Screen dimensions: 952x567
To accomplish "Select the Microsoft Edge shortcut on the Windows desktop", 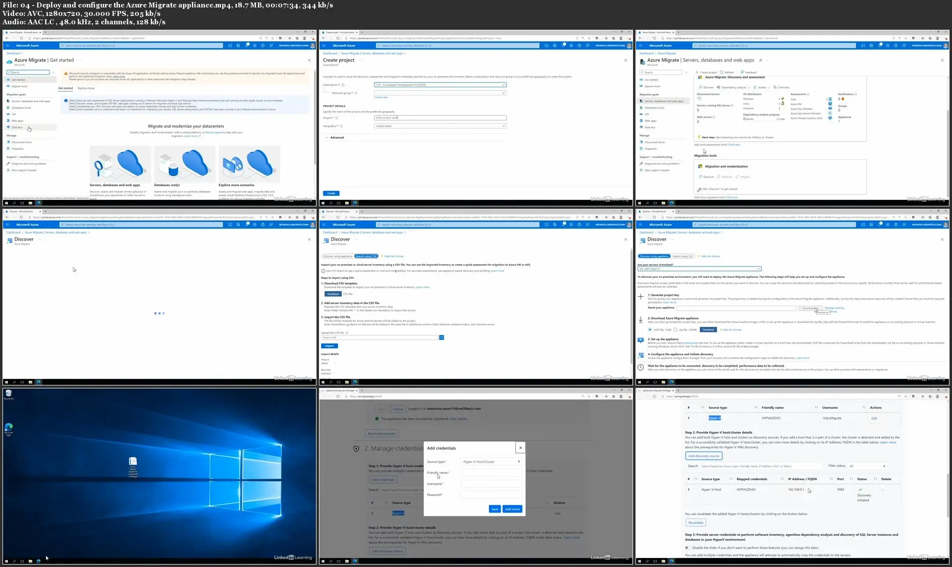I will tap(8, 429).
